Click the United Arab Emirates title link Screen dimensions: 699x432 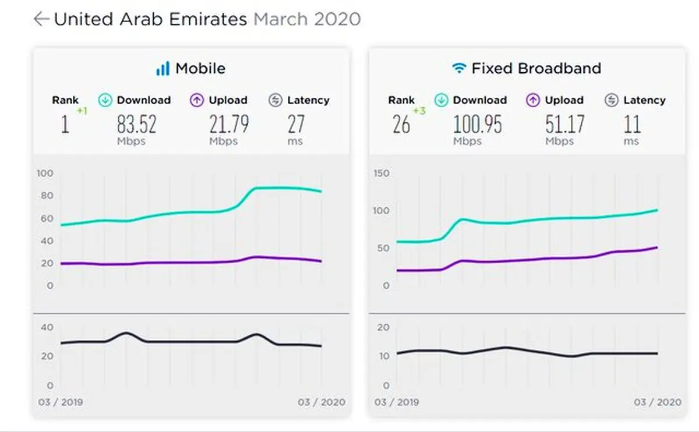(150, 19)
